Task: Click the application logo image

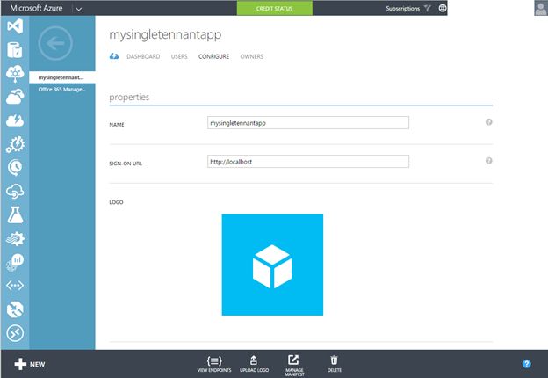Action: pyautogui.click(x=272, y=265)
